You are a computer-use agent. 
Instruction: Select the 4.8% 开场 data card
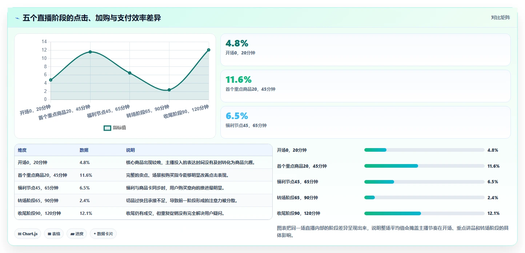365,50
